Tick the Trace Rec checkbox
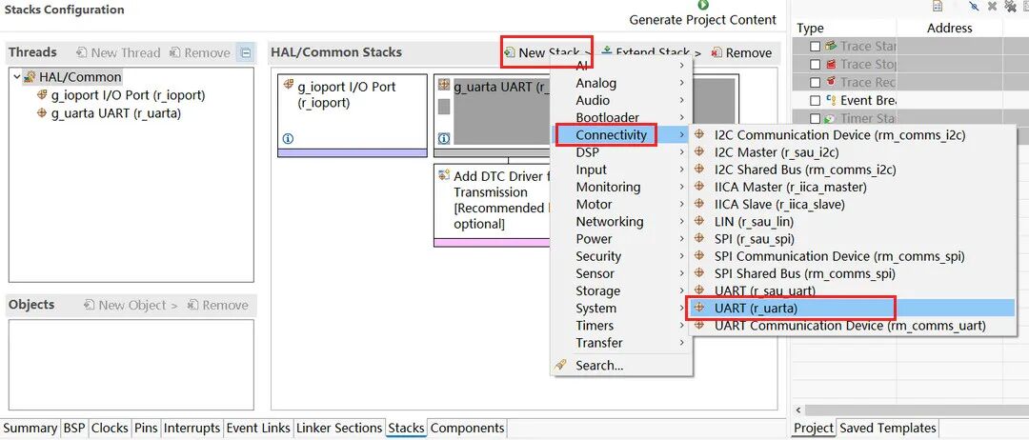The image size is (1029, 440). point(815,83)
